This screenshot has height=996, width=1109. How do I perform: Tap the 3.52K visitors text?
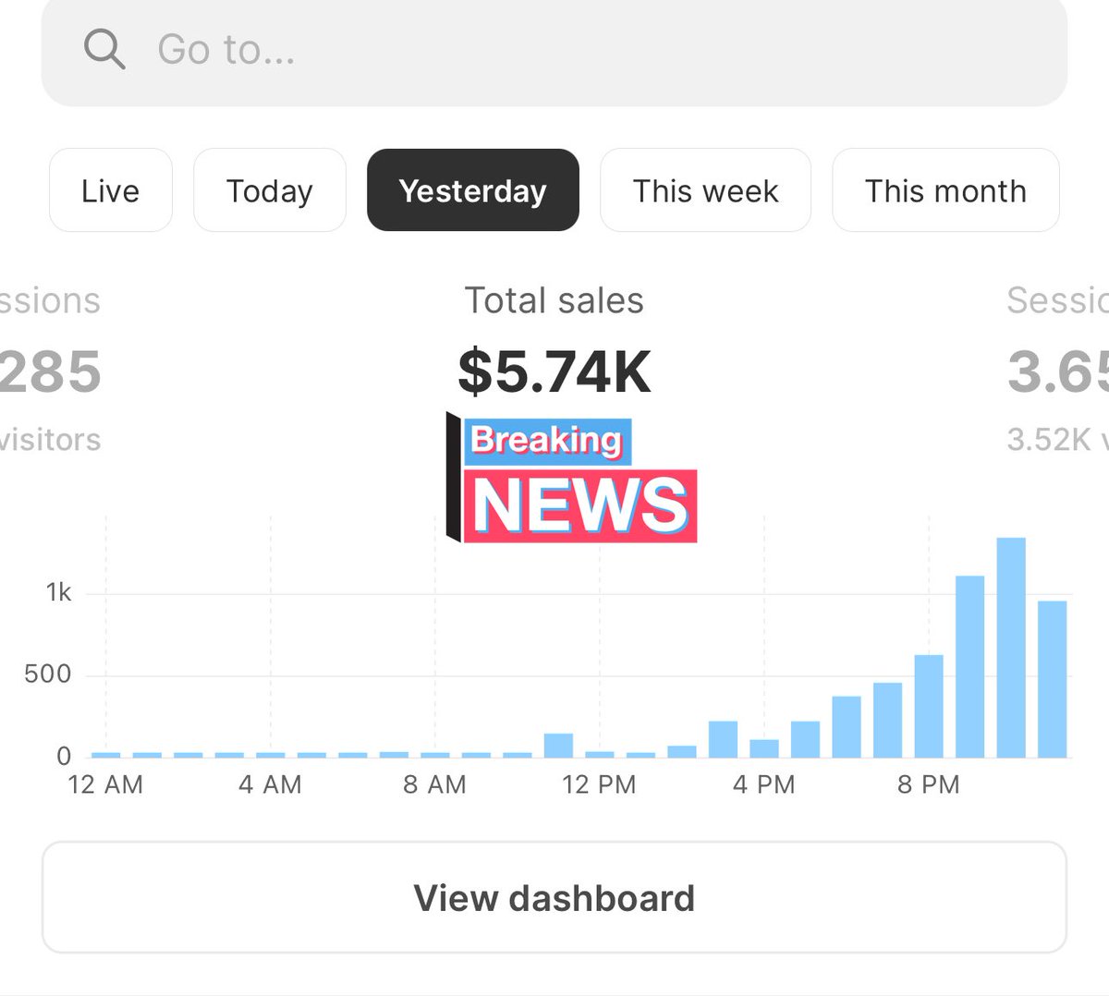(x=1057, y=439)
